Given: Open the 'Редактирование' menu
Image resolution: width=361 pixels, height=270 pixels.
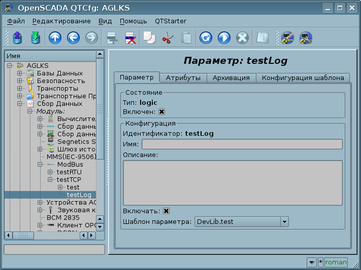Looking at the screenshot, I should pos(61,21).
